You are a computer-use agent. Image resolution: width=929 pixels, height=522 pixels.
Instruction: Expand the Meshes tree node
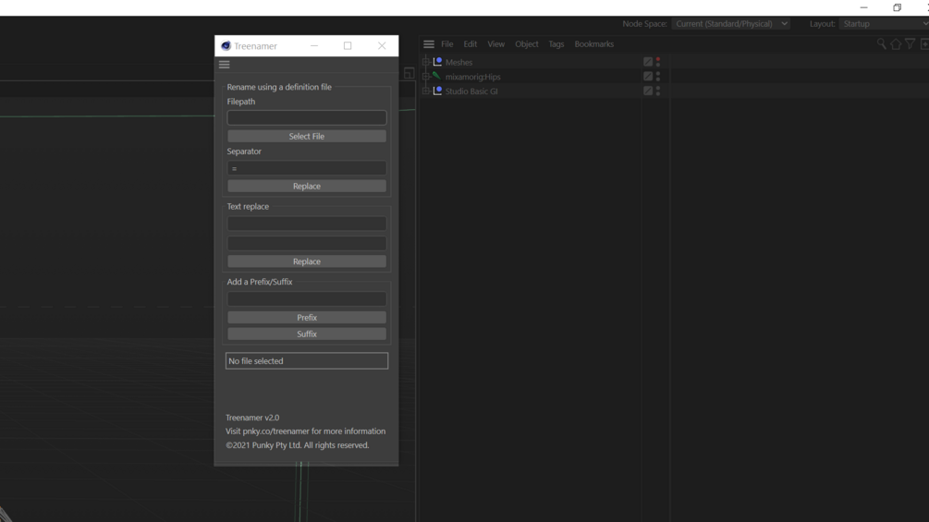point(425,62)
